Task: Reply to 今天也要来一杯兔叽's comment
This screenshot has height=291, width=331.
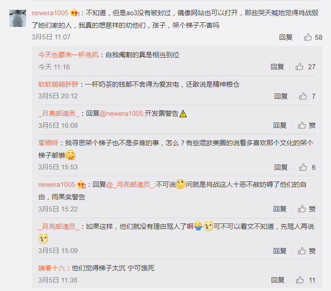Action: pos(277,67)
